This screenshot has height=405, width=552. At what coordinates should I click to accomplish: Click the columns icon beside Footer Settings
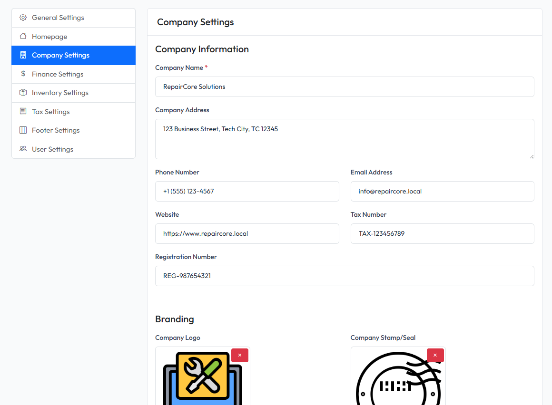22,130
